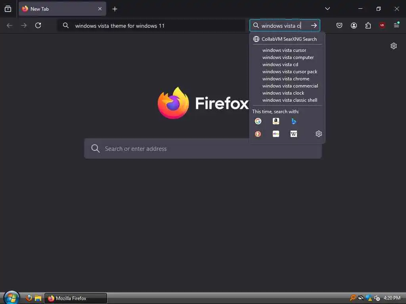The image size is (406, 304).
Task: Open Firefox View in the tab strip
Action: click(x=8, y=9)
